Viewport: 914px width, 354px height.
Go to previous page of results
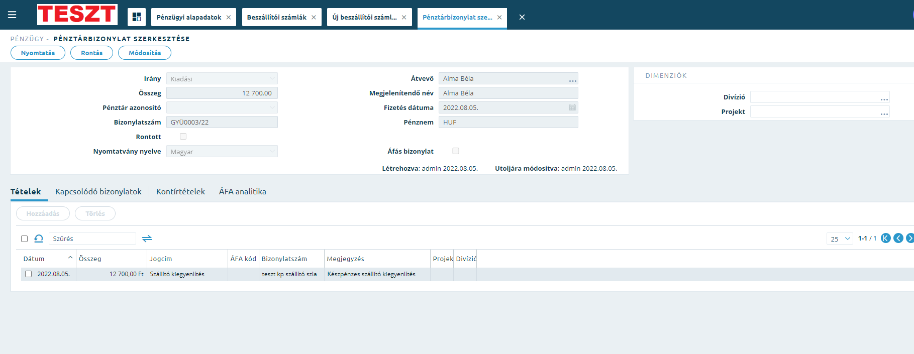(898, 238)
